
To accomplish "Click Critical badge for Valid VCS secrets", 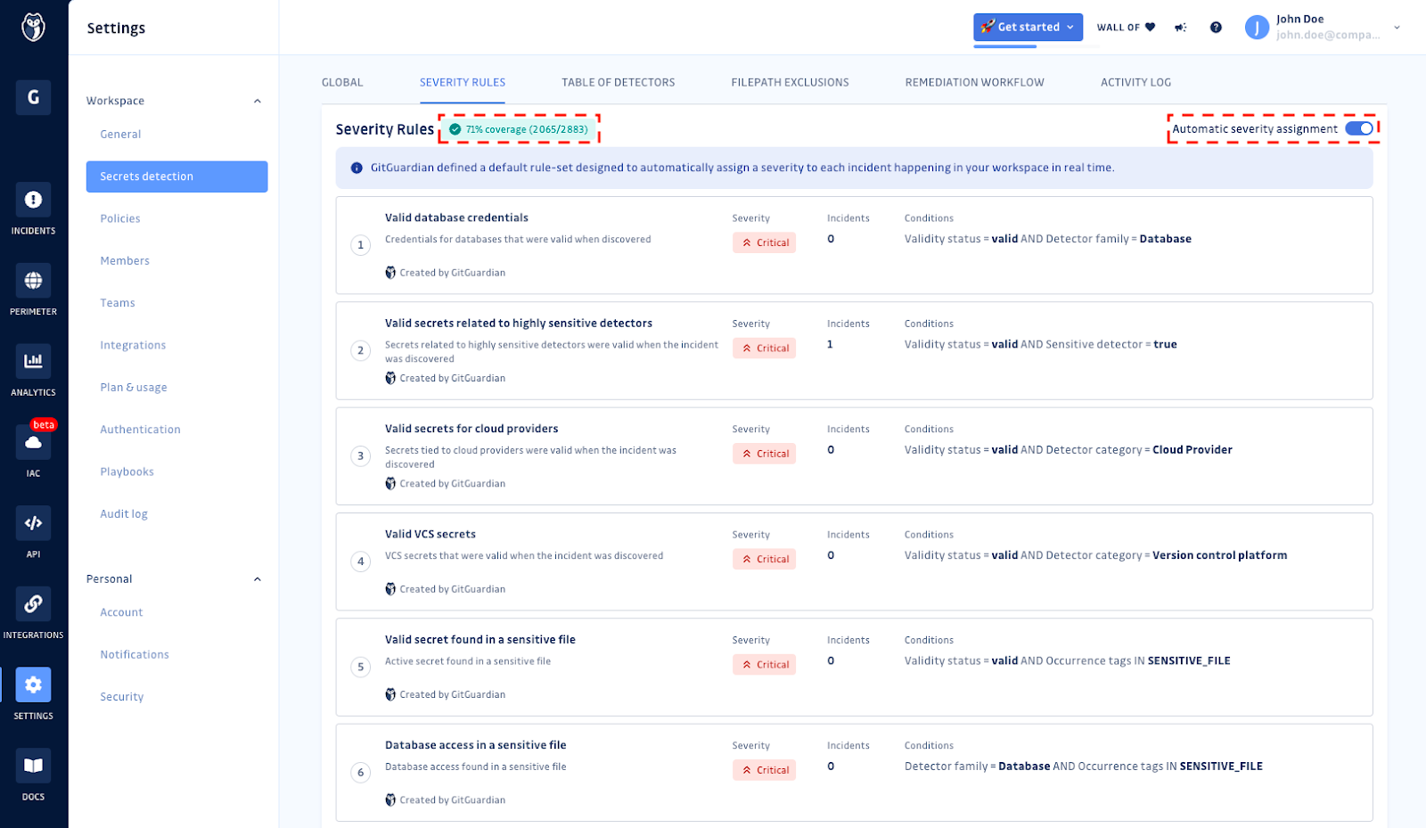I will coord(764,559).
